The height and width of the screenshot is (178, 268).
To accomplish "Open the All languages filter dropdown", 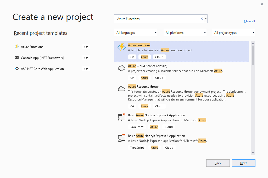I will [136, 33].
